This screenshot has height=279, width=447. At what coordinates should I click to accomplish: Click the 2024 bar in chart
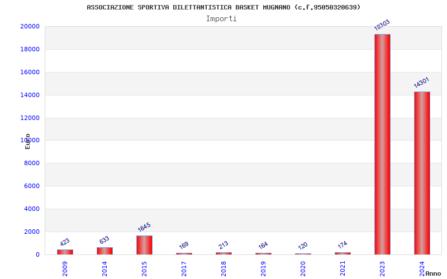click(x=422, y=173)
